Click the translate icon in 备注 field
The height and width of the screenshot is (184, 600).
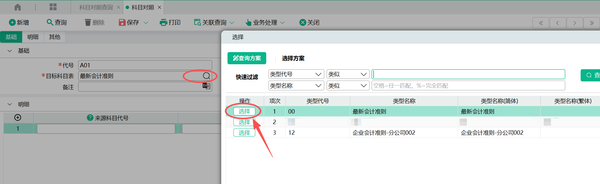point(206,86)
